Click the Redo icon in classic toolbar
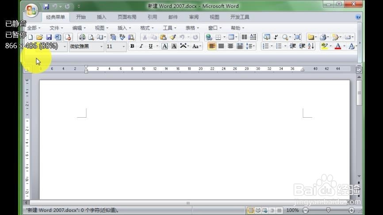Viewport: 383px width, 215px height. point(195,37)
